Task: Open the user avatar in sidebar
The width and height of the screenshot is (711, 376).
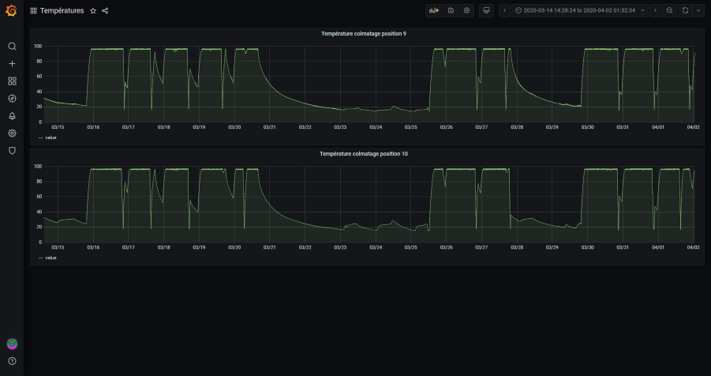Action: click(x=13, y=344)
